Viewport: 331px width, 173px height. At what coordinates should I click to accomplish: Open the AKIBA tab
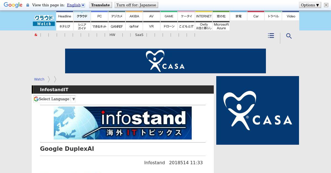pyautogui.click(x=134, y=16)
